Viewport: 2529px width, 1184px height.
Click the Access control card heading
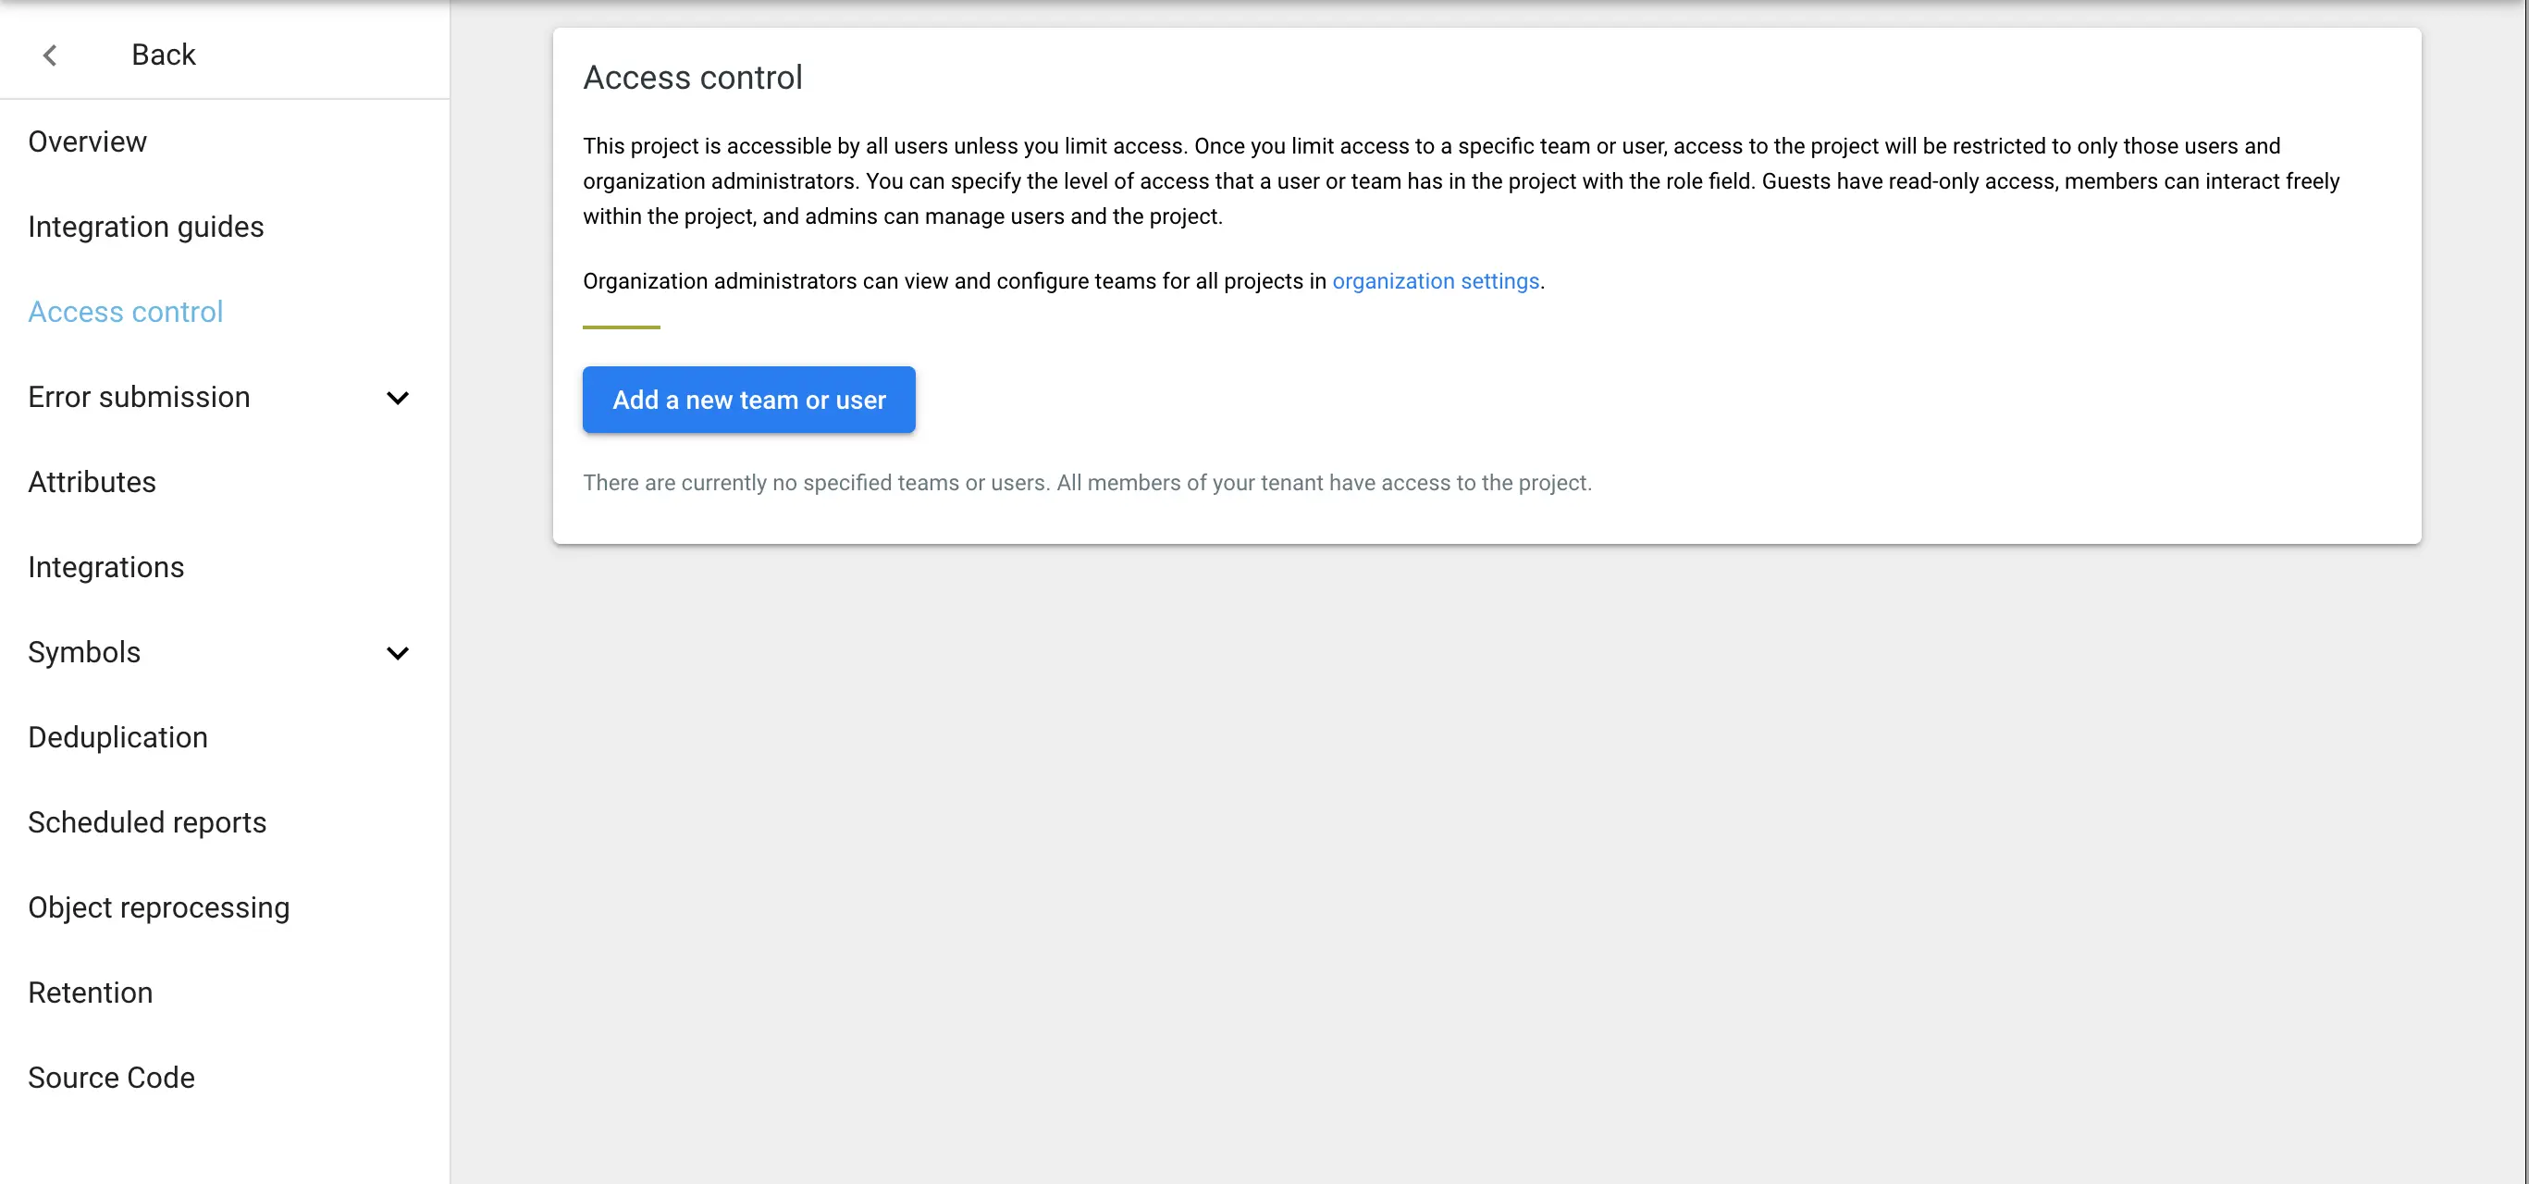pos(692,78)
